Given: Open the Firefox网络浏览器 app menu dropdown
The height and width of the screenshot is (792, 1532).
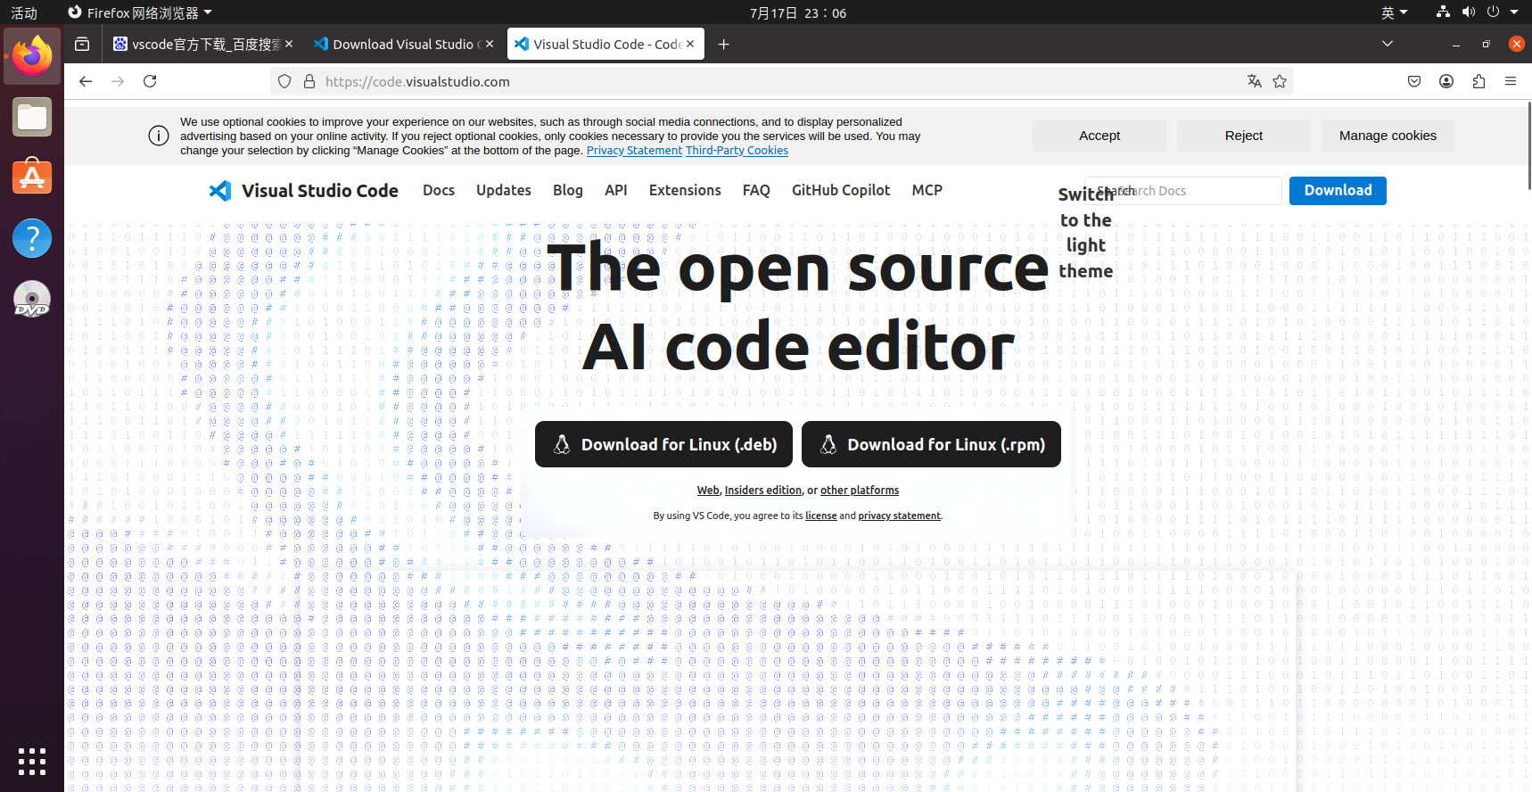Looking at the screenshot, I should pos(141,12).
